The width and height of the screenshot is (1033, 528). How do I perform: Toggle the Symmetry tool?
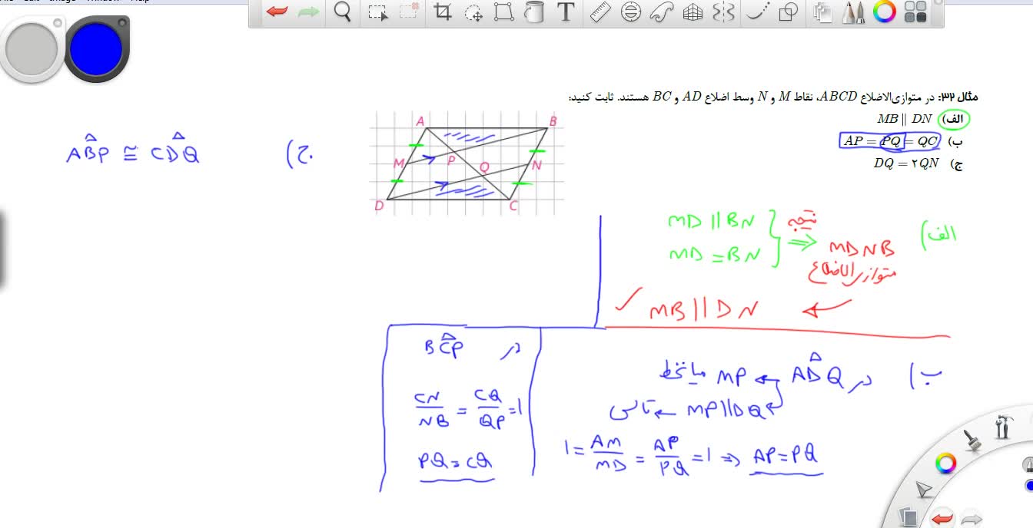(x=724, y=12)
